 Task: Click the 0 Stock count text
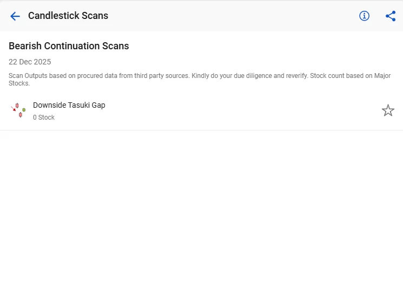(x=44, y=117)
